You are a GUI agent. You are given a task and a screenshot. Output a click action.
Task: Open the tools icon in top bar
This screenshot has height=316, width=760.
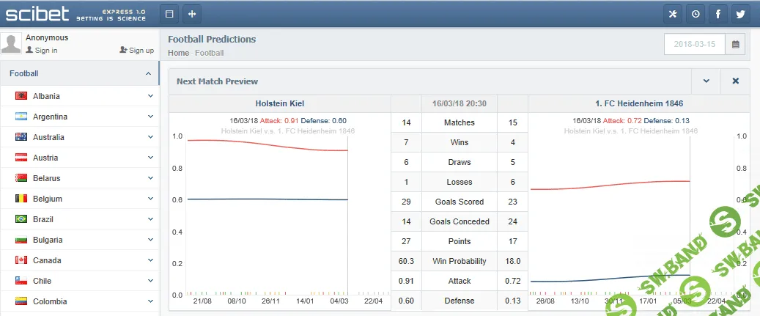pyautogui.click(x=674, y=14)
